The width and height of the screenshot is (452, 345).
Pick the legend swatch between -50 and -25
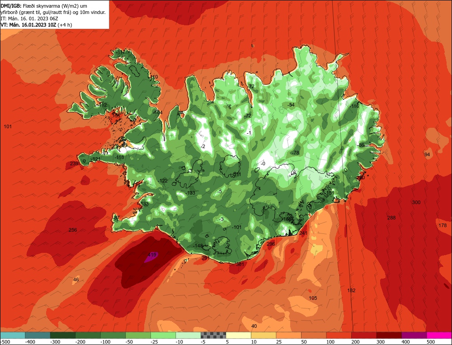[138, 335]
